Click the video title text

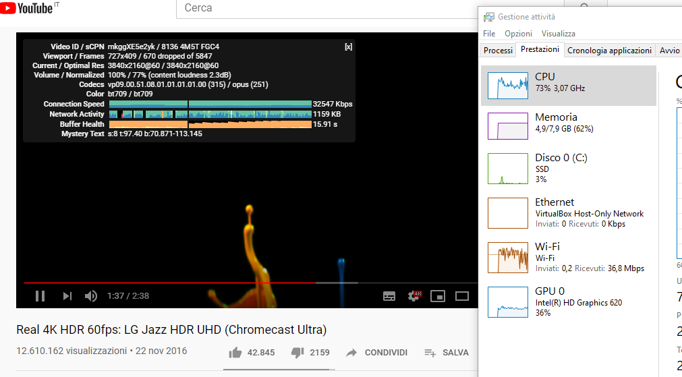(x=171, y=330)
